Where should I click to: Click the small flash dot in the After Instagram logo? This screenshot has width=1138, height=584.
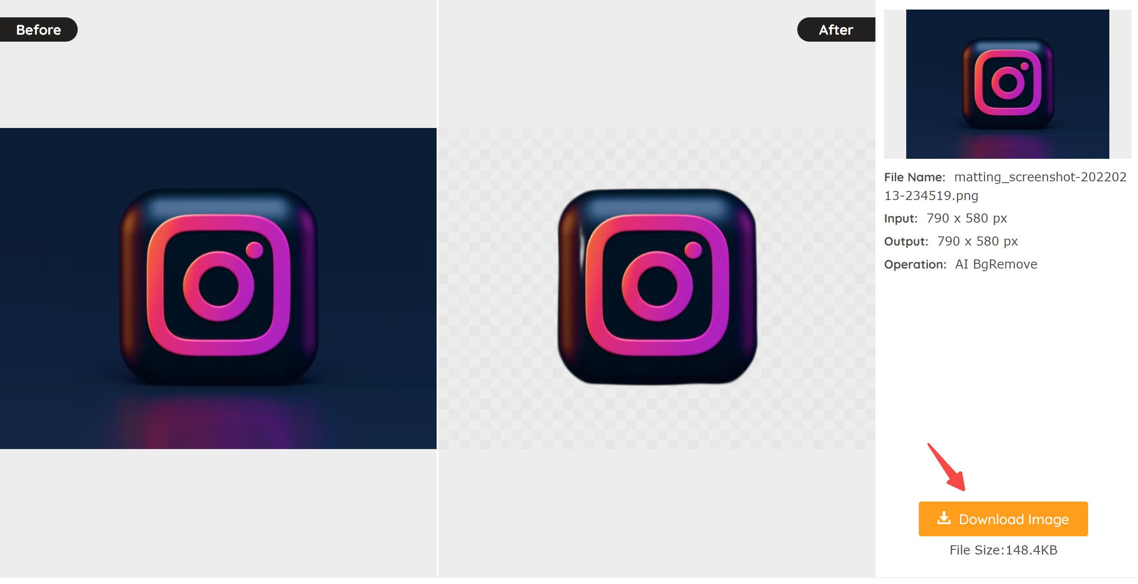pyautogui.click(x=693, y=250)
